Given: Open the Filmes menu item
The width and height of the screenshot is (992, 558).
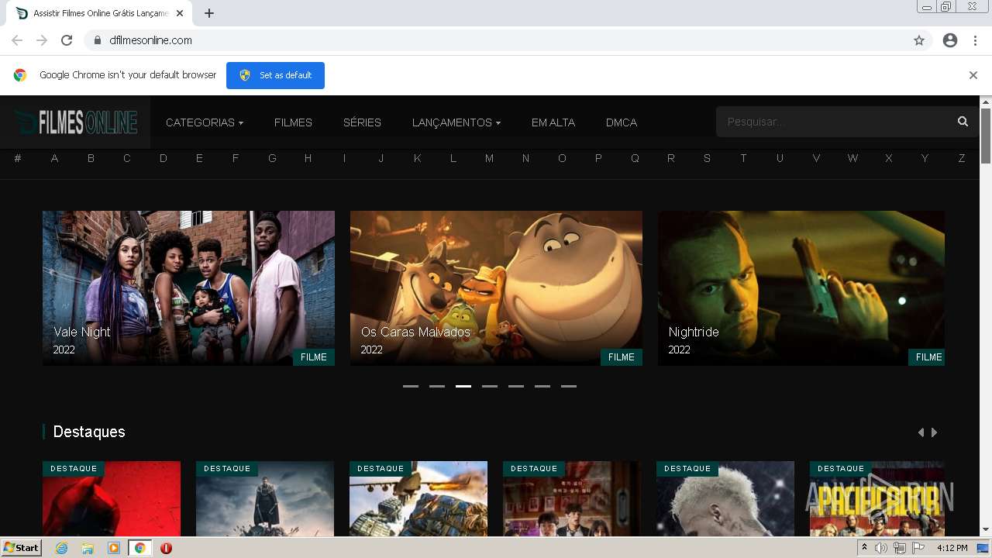Looking at the screenshot, I should [x=293, y=122].
